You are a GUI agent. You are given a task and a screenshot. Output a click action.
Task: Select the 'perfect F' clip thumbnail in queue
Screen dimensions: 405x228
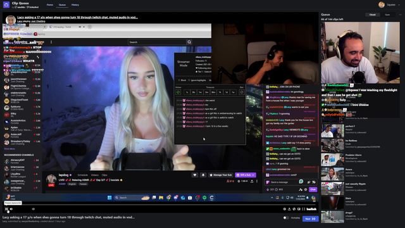(x=332, y=130)
